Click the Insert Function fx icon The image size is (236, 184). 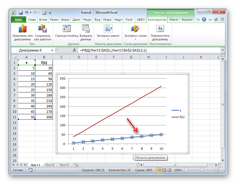point(74,50)
